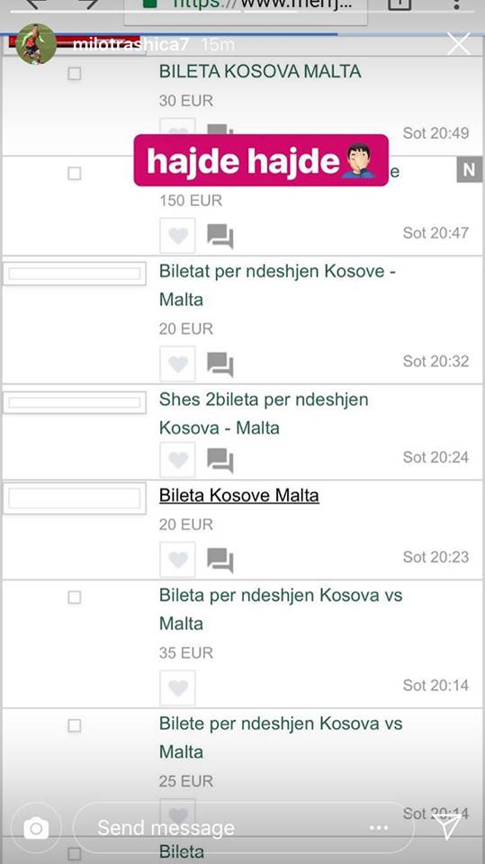Tick the checkbox beside BILETA KOSOVA MALTA
The width and height of the screenshot is (485, 864).
75,73
